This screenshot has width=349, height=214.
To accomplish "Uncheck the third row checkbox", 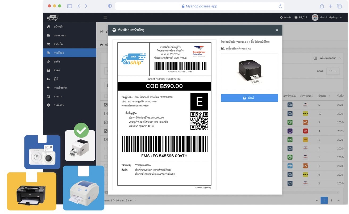I will pos(106,122).
